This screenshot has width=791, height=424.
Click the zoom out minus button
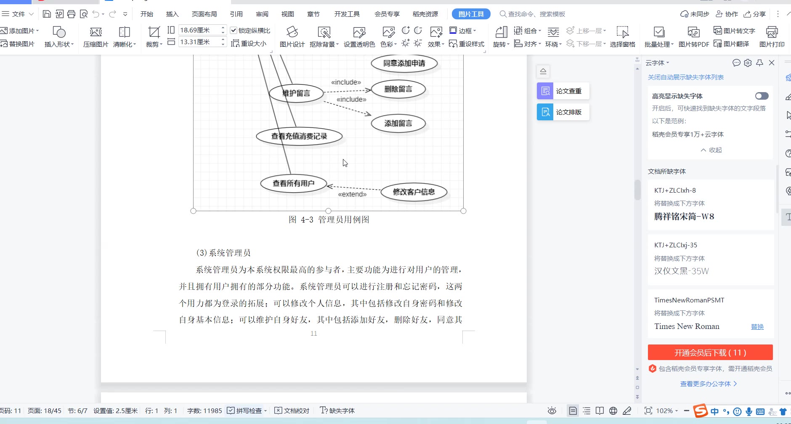click(687, 411)
